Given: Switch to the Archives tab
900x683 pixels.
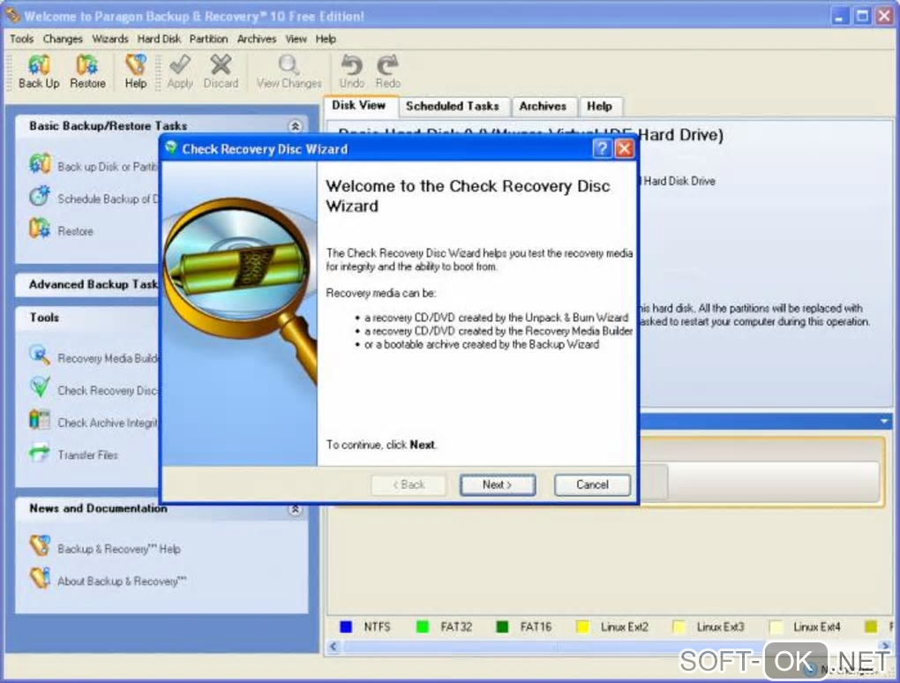Looking at the screenshot, I should (x=543, y=106).
